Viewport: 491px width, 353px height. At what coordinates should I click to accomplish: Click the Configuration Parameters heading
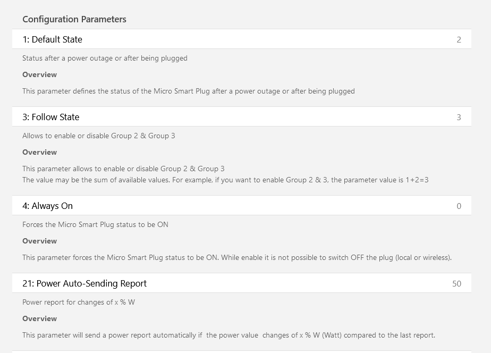pyautogui.click(x=74, y=19)
